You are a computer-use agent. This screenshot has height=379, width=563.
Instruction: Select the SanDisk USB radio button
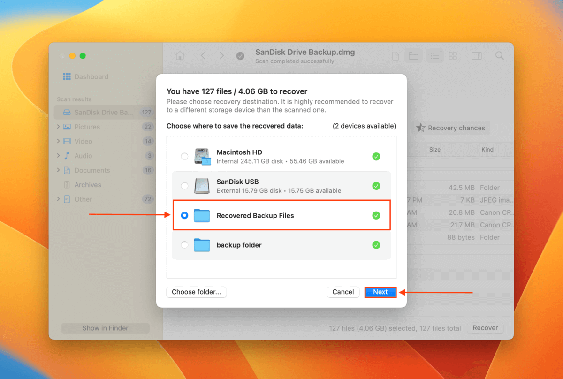184,186
